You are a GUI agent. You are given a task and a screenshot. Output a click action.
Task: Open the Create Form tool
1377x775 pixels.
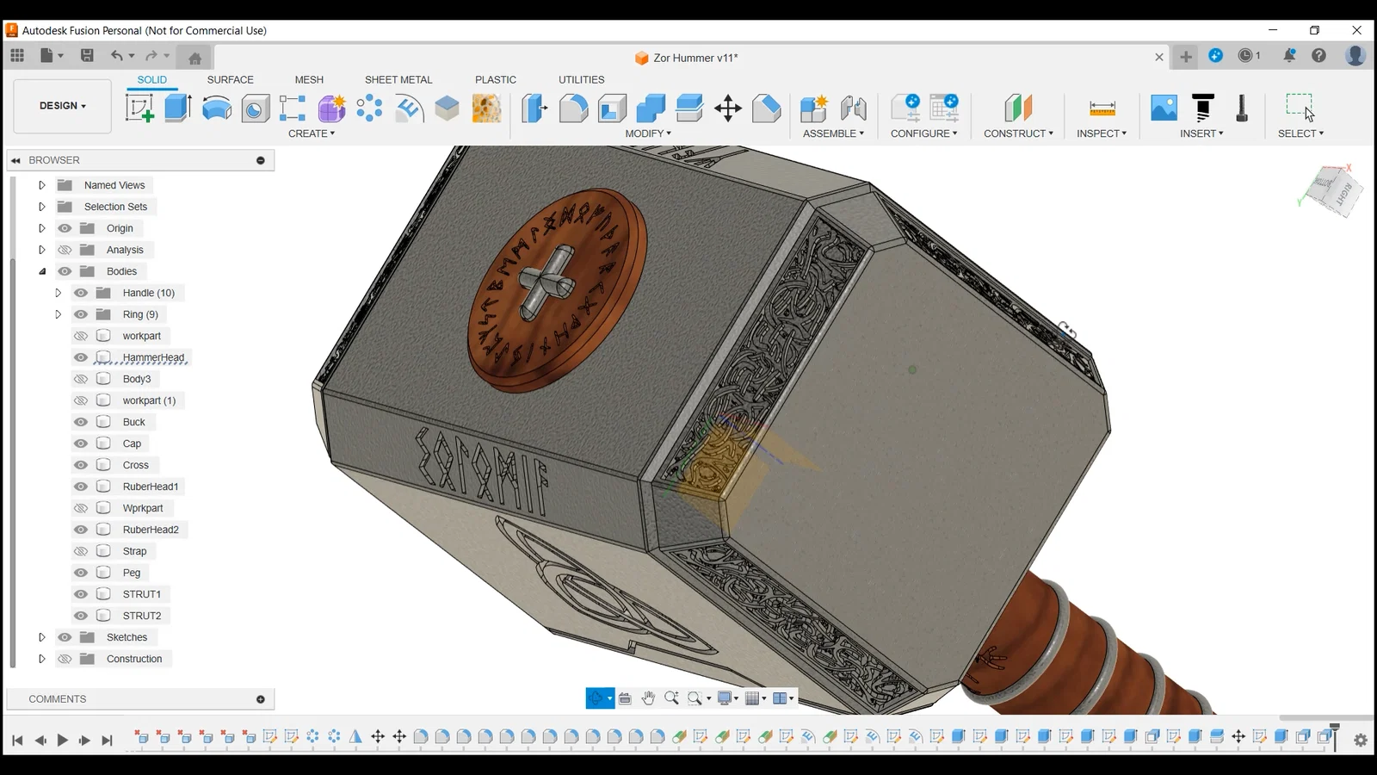[x=331, y=108]
